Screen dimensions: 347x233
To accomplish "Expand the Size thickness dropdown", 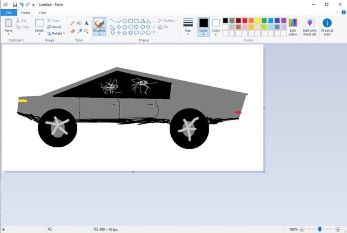I will pyautogui.click(x=188, y=27).
